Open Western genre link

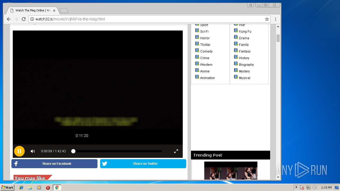tap(206, 64)
